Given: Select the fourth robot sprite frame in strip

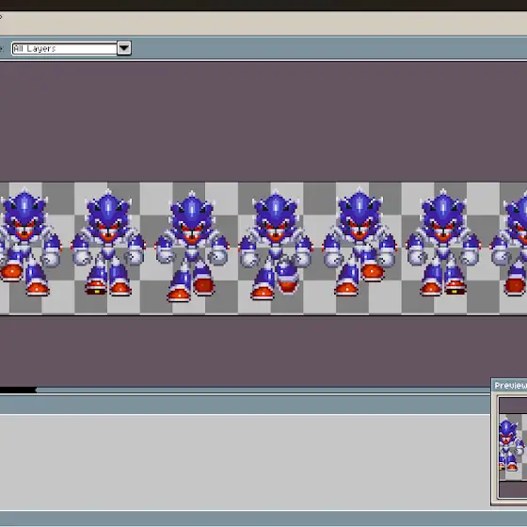Looking at the screenshot, I should click(x=276, y=245).
